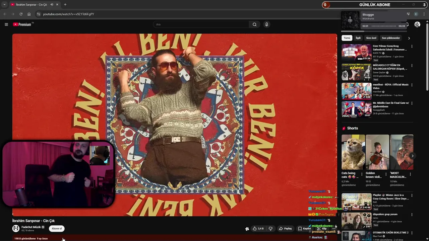
Task: Open options for Mr. Middle East video
Action: (x=412, y=103)
